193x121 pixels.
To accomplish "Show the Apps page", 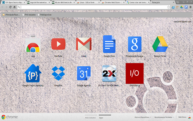I will 101,118.
